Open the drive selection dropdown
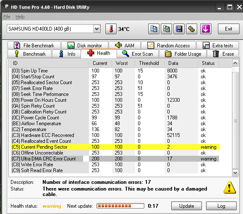The image size is (243, 214). pyautogui.click(x=97, y=29)
